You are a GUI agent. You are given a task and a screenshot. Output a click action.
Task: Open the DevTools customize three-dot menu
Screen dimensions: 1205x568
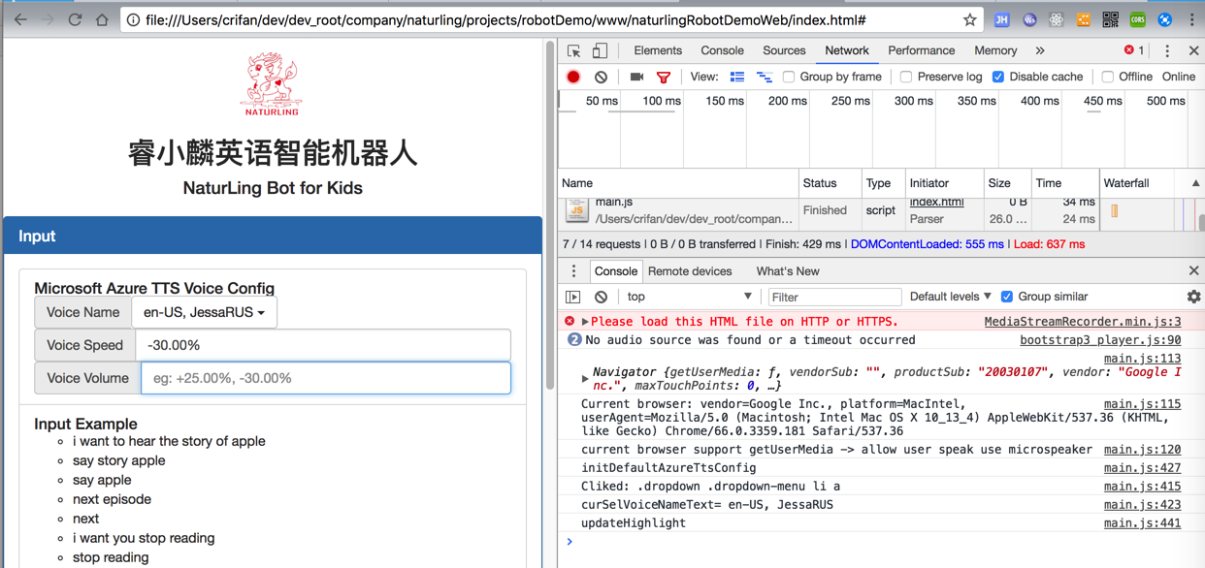1167,50
